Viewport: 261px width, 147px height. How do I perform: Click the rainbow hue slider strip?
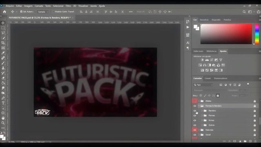tap(257, 34)
